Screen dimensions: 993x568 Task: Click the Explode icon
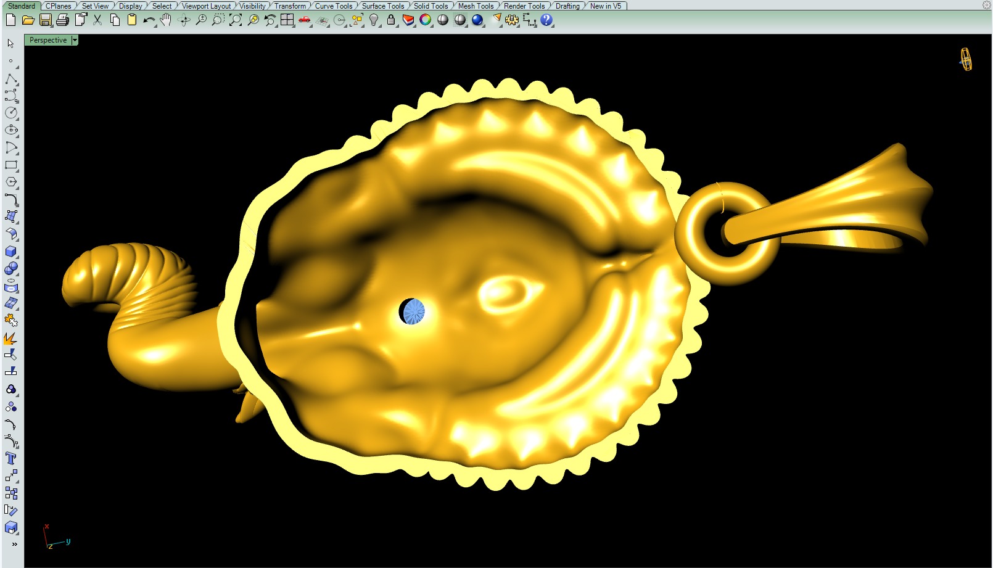[x=11, y=338]
